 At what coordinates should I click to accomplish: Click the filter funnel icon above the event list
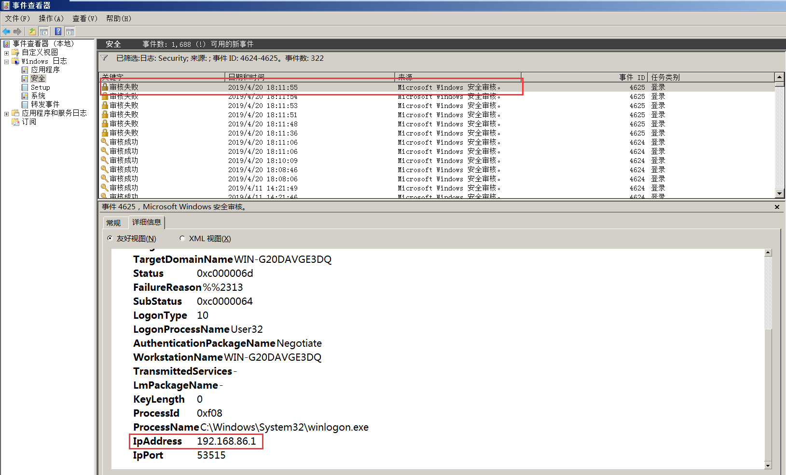coord(104,58)
